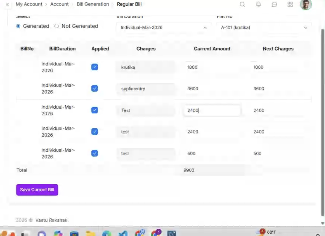Click the Applied column header
Screen dimensions: 325x236
[x=100, y=49]
